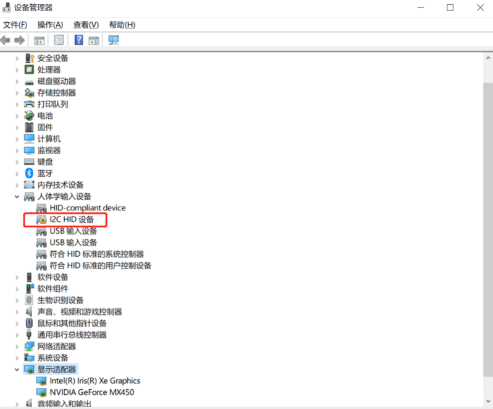Select HID-compliant device entry
Screen dimensions: 493x409
(87, 208)
